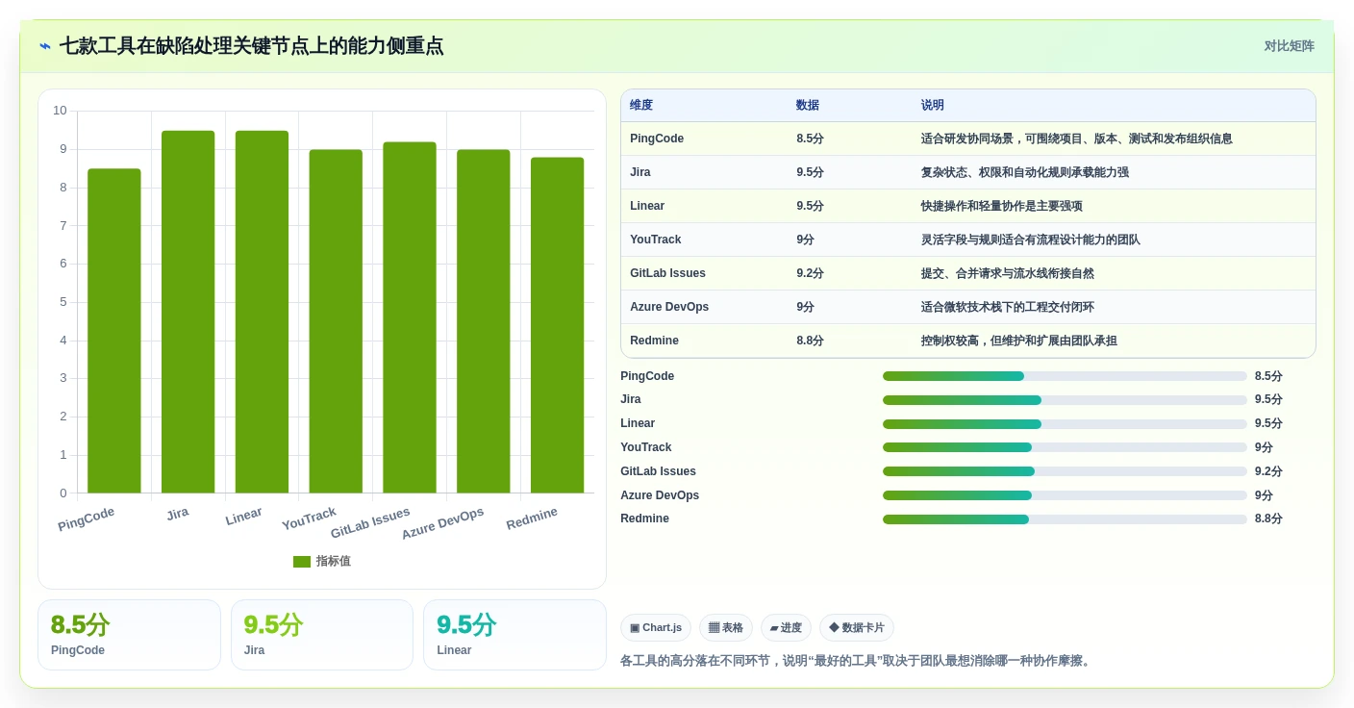Viewport: 1354px width, 708px height.
Task: Select the Linear table row name
Action: (x=647, y=206)
